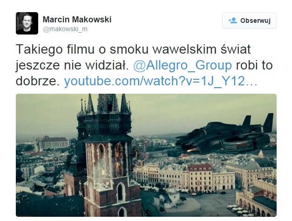Click the flying aircraft in the preview image
The height and width of the screenshot is (221, 292).
[224, 135]
